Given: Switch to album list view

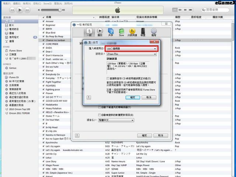Looking at the screenshot, I should pos(180,10).
